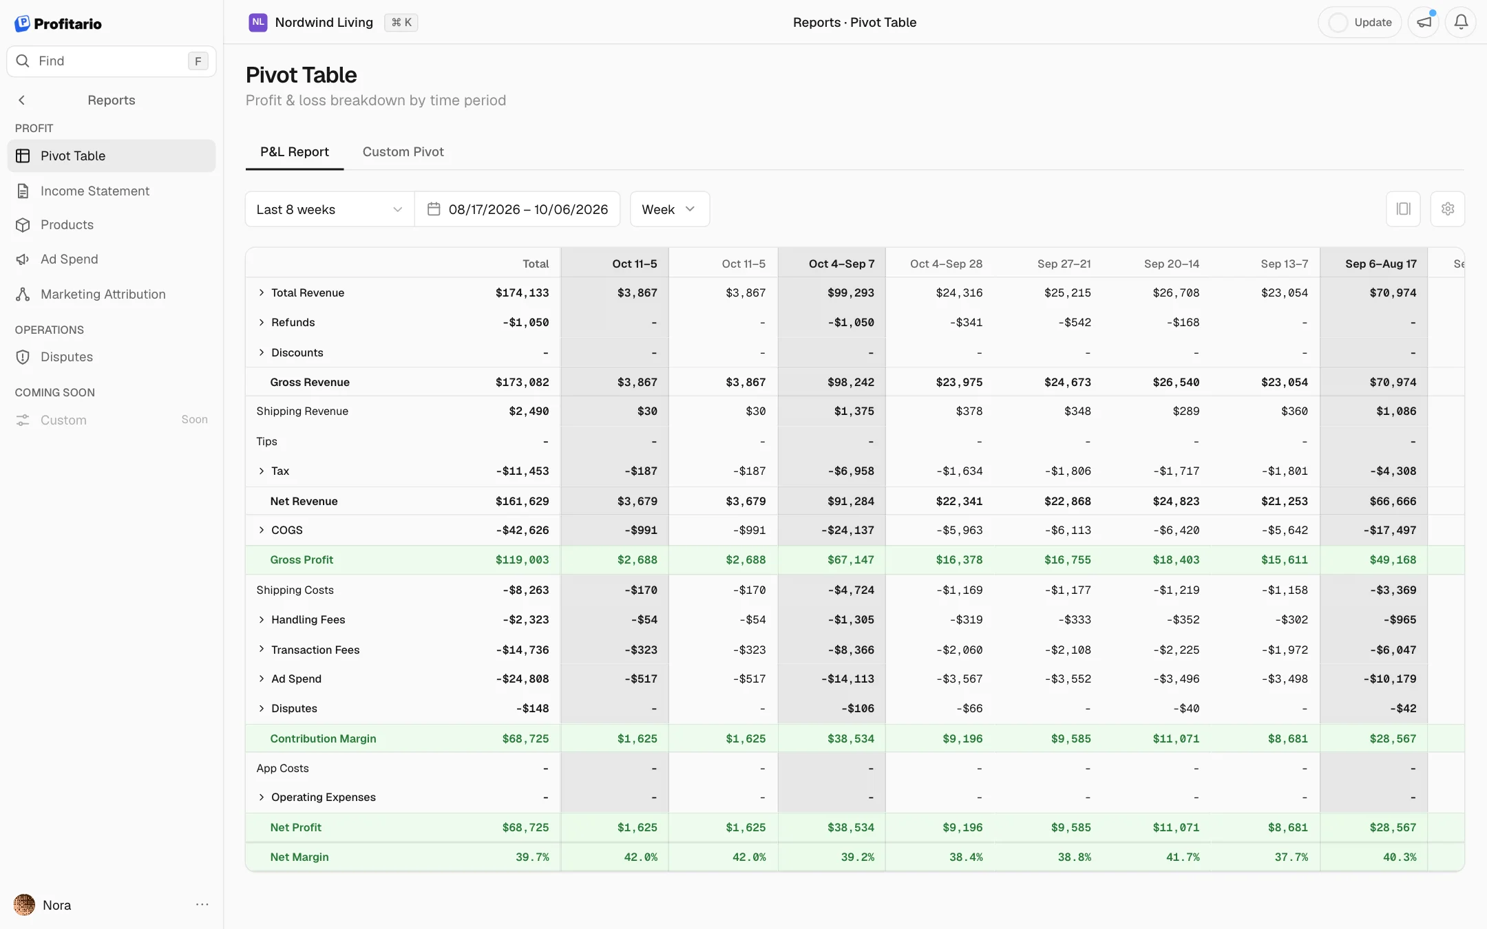Open Ad Spend report in sidebar
The image size is (1487, 929).
click(112, 259)
